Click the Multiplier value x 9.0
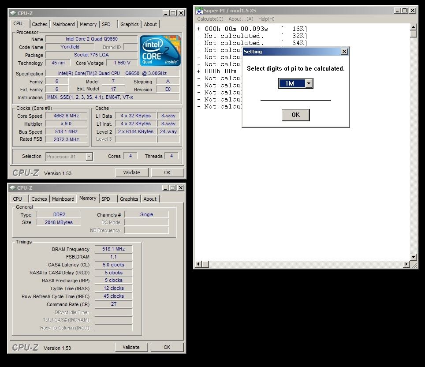The image size is (425, 367). (66, 124)
